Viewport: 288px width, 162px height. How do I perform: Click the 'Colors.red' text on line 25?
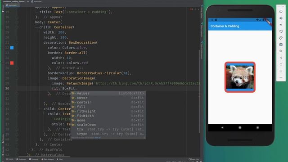(x=77, y=63)
